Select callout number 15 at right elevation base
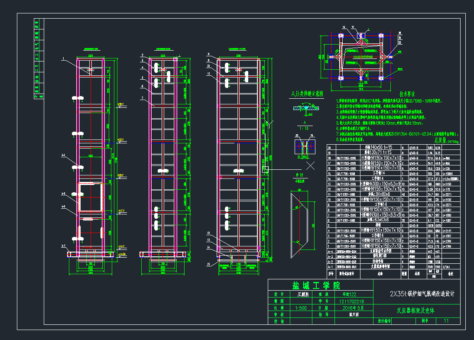 (x=208, y=264)
